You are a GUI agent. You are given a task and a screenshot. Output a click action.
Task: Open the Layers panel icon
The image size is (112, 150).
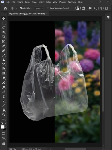pos(108,17)
